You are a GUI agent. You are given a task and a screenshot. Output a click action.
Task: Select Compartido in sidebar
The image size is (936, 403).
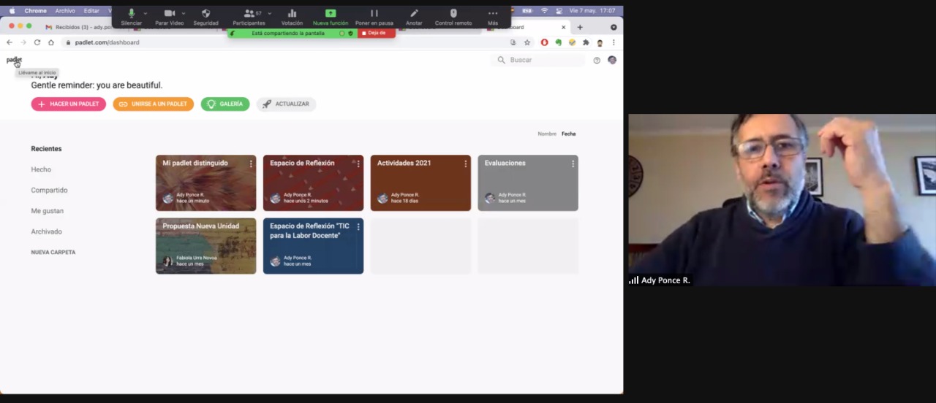(x=49, y=190)
